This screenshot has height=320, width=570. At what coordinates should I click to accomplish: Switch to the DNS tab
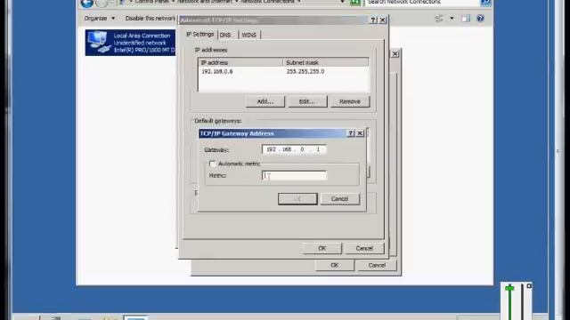(225, 35)
